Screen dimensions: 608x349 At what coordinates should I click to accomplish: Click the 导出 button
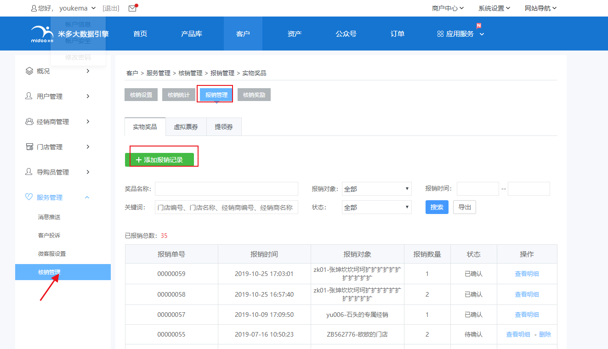465,207
